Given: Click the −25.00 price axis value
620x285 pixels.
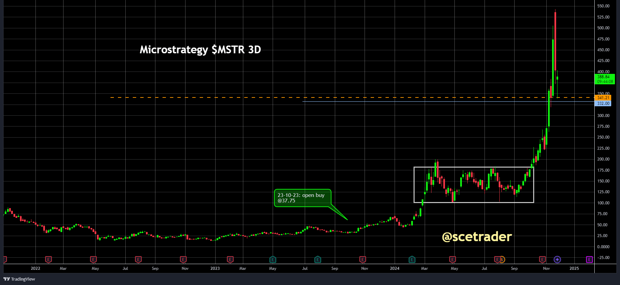Looking at the screenshot, I should [603, 258].
